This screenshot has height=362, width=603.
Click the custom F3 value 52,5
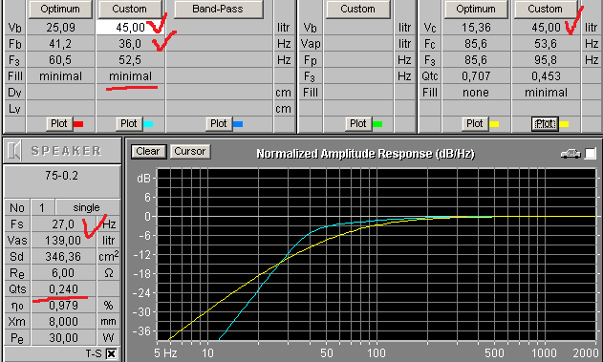pos(130,60)
